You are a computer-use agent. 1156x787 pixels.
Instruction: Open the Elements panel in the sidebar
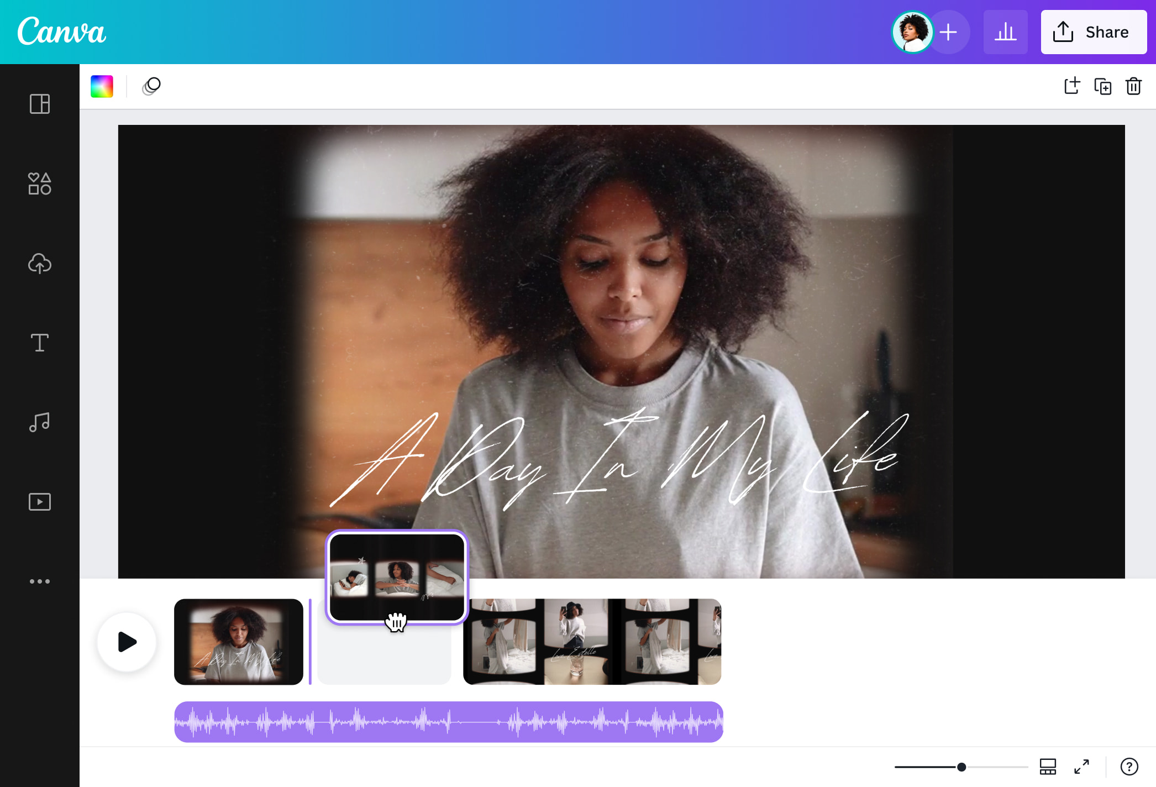pos(39,184)
